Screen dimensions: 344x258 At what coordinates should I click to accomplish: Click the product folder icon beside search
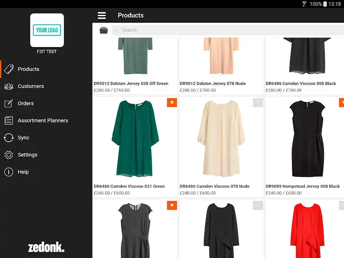tap(104, 30)
